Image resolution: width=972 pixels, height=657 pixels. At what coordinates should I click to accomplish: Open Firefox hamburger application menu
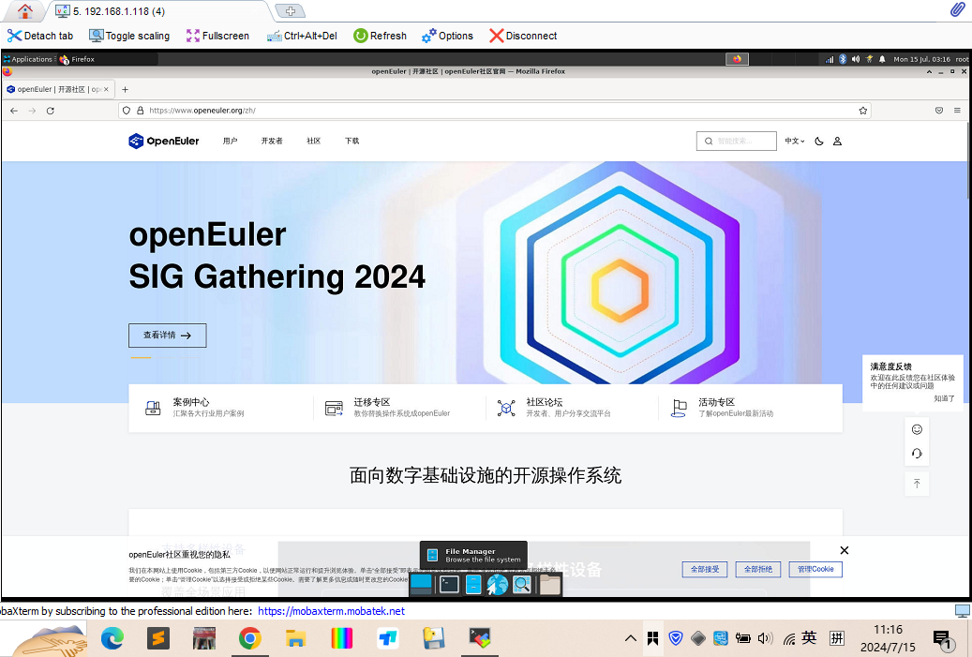point(957,111)
